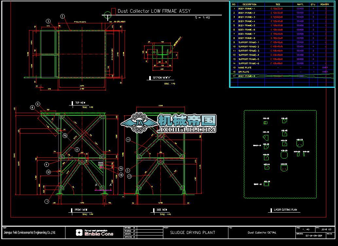Image resolution: width=338 pixels, height=246 pixels.
Task: Select SUPPORT FRAME-1 row in parts list
Action: point(283,42)
